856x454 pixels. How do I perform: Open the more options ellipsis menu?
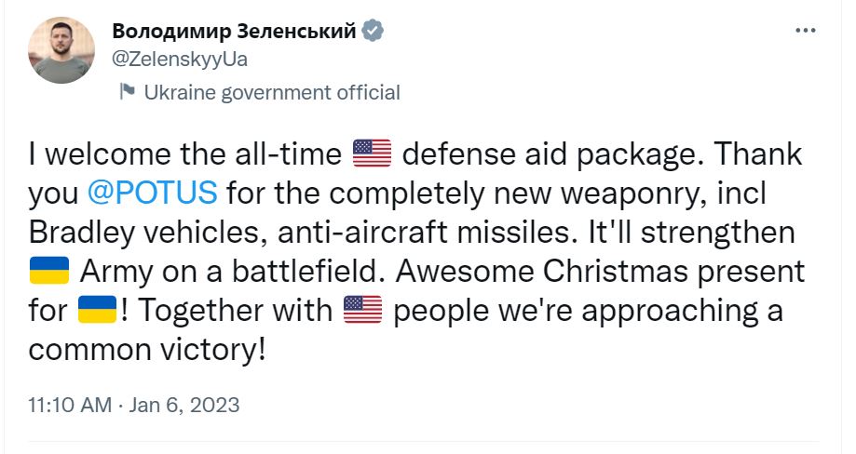[x=805, y=31]
